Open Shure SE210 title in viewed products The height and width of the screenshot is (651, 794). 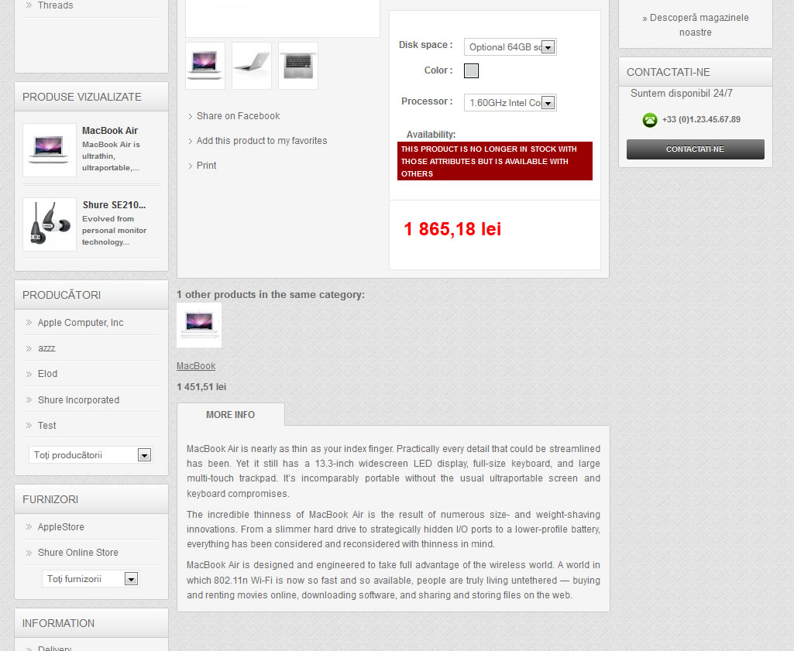(114, 205)
